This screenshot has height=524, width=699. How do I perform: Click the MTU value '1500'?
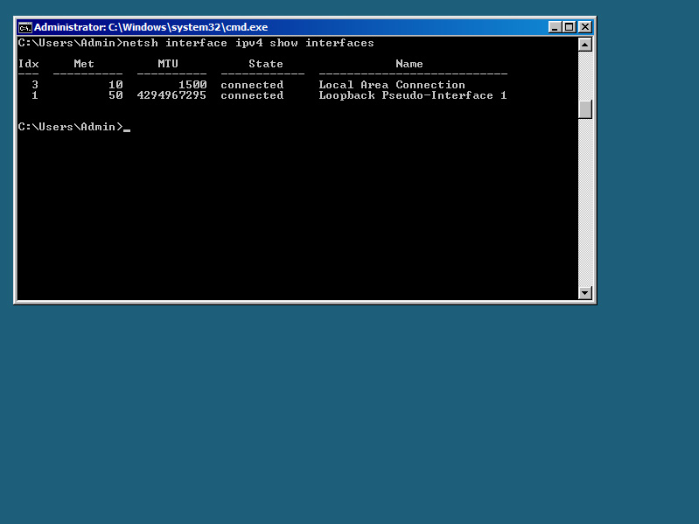pyautogui.click(x=192, y=85)
